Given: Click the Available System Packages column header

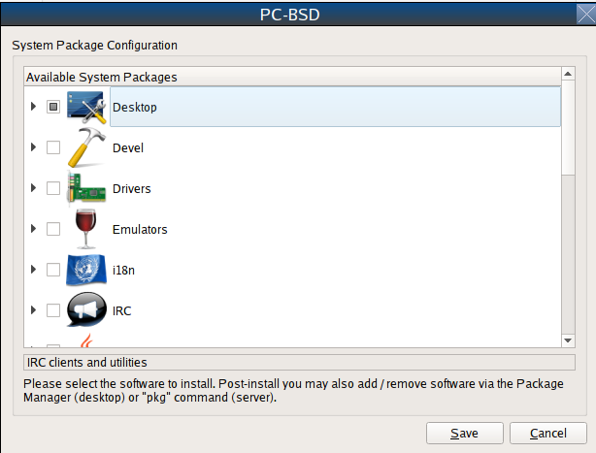Looking at the screenshot, I should tap(292, 77).
